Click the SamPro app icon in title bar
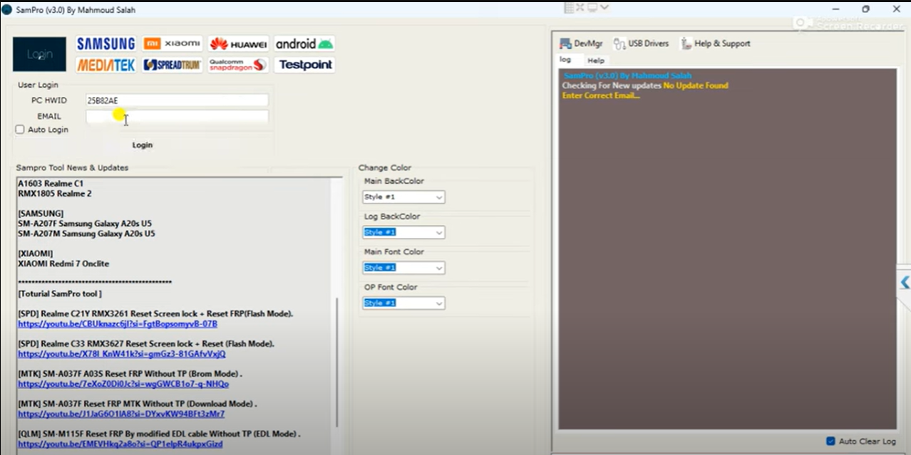This screenshot has height=455, width=911. coord(7,9)
